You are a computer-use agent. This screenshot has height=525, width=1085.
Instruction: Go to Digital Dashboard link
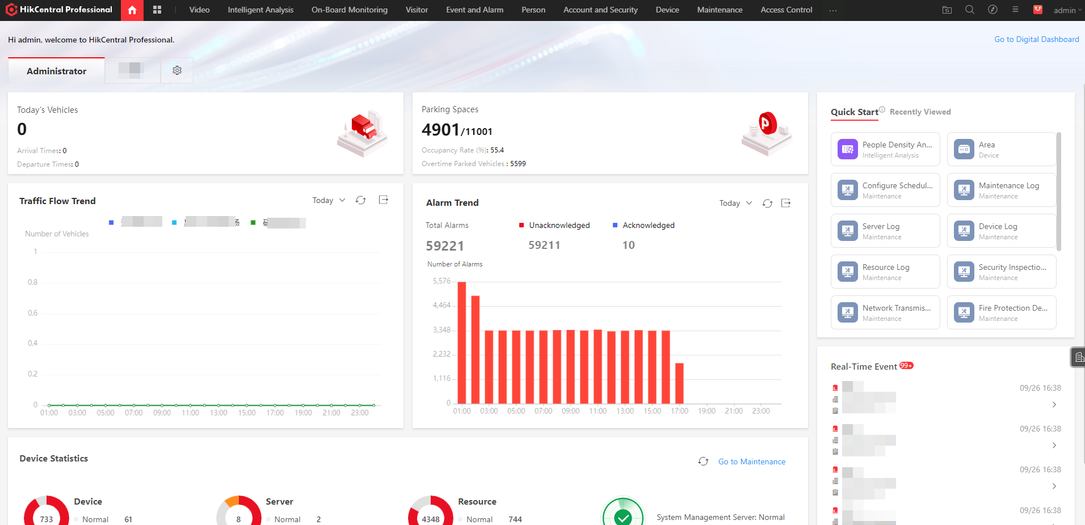point(1036,39)
